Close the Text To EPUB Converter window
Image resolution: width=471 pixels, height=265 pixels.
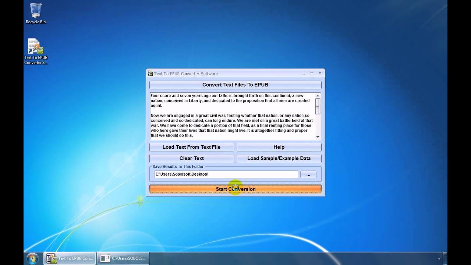[x=319, y=73]
